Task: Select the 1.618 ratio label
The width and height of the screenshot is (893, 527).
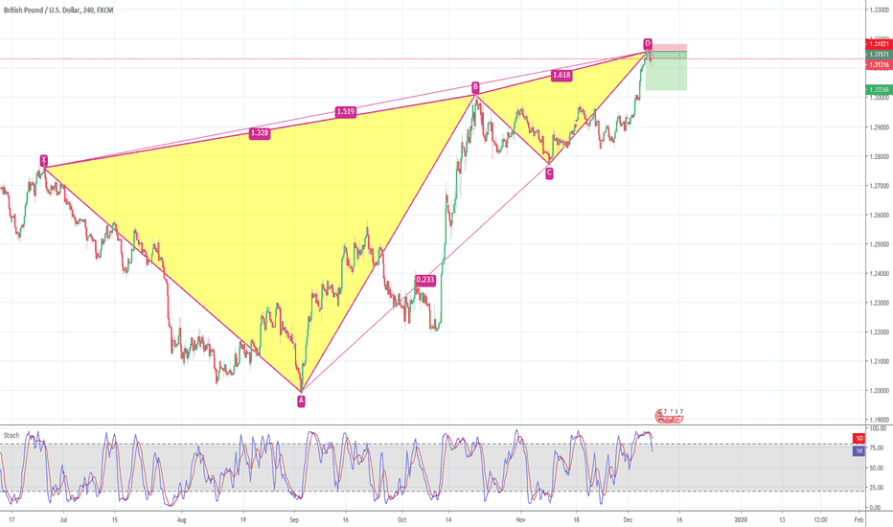Action: pyautogui.click(x=561, y=74)
